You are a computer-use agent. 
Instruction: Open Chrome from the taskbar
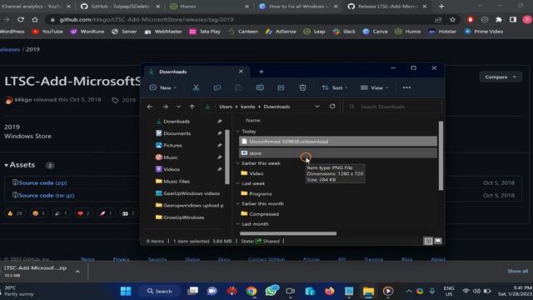click(252, 291)
